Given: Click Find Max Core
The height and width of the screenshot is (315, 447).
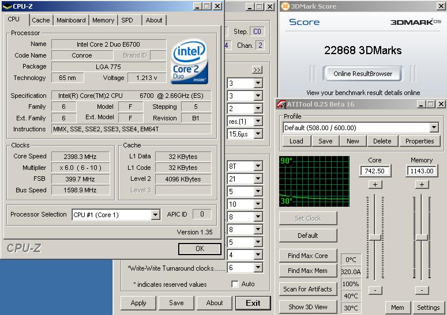Looking at the screenshot, I should click(308, 256).
